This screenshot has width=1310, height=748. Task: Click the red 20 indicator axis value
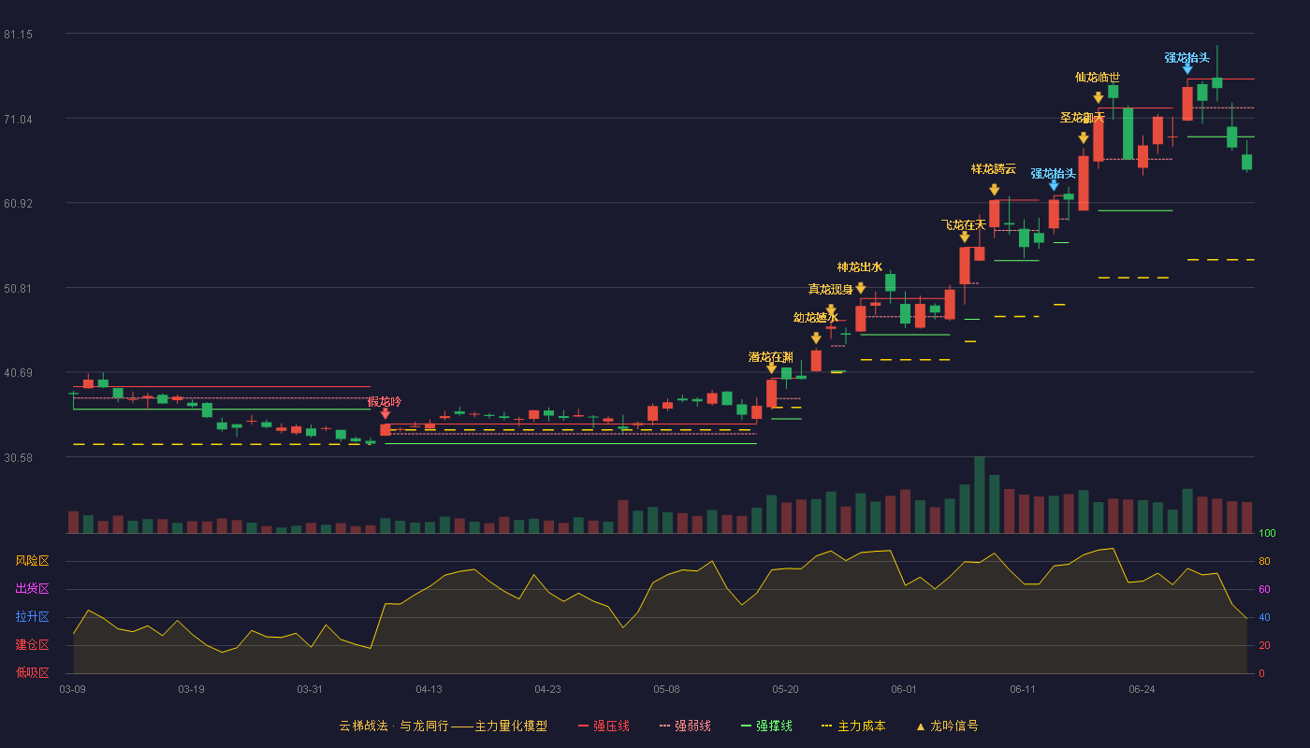[x=1264, y=646]
